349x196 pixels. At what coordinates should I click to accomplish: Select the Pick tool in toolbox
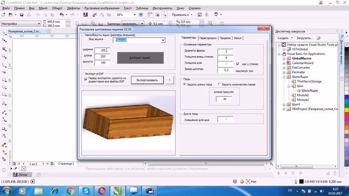pyautogui.click(x=4, y=33)
